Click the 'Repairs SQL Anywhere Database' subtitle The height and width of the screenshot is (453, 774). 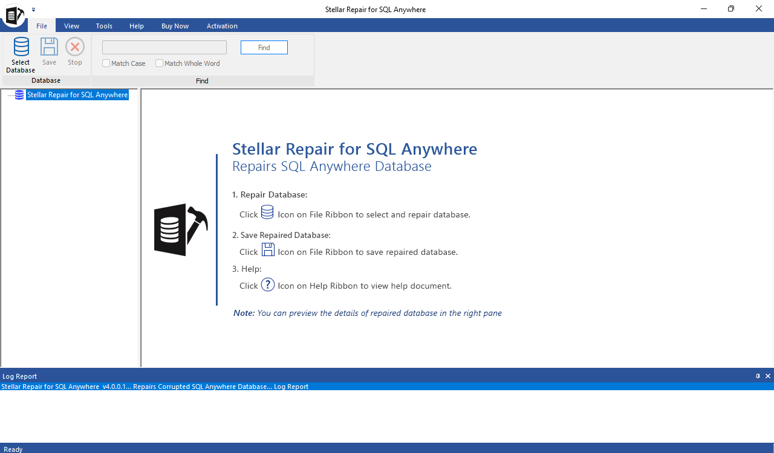pos(332,167)
